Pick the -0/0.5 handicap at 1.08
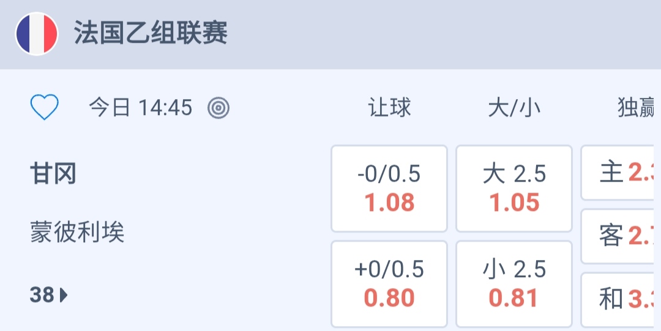Viewport: 661px width, 331px height. click(x=389, y=188)
